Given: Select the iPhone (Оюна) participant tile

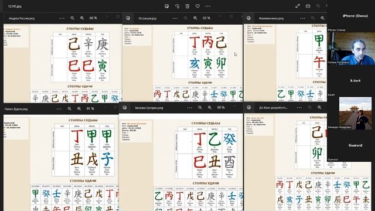Looking at the screenshot, I should pyautogui.click(x=355, y=16).
